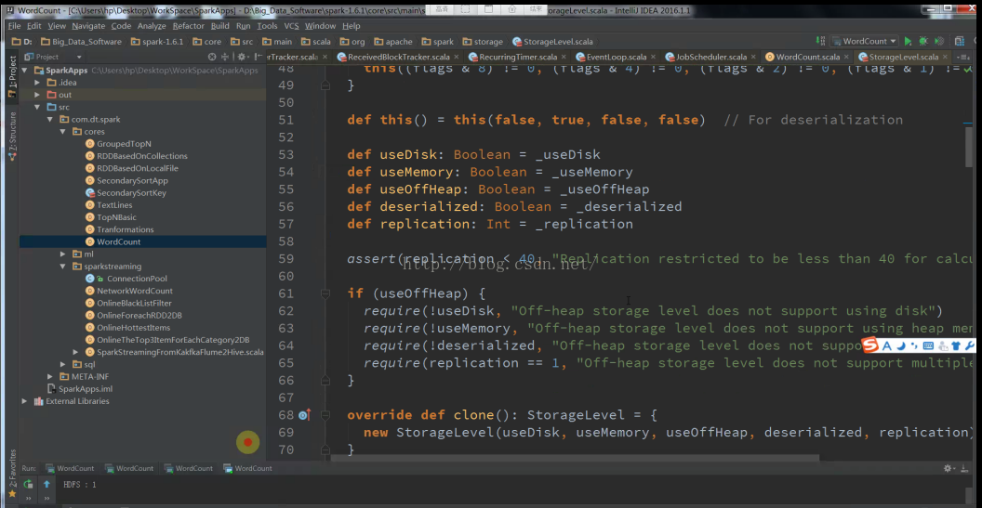Show hidden tabs list at tab bar end
Image resolution: width=982 pixels, height=508 pixels.
coord(963,57)
